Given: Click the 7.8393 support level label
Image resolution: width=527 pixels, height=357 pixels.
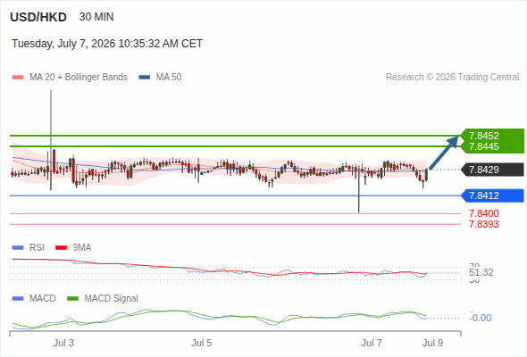Looking at the screenshot, I should pyautogui.click(x=484, y=224).
